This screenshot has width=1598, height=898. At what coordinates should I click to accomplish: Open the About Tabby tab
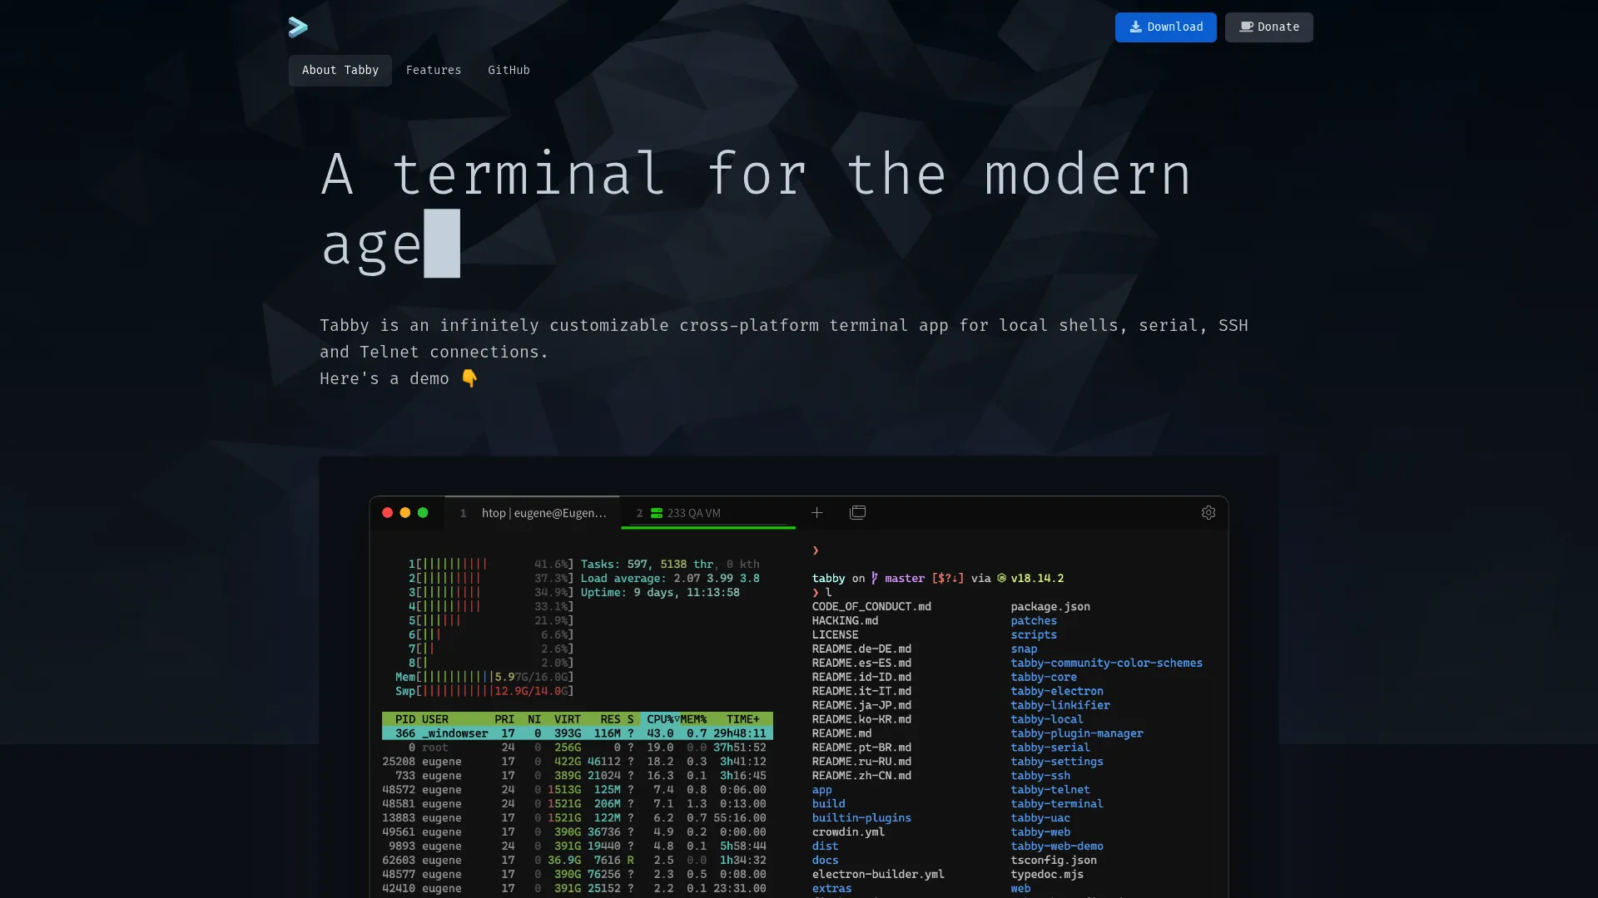pyautogui.click(x=340, y=71)
